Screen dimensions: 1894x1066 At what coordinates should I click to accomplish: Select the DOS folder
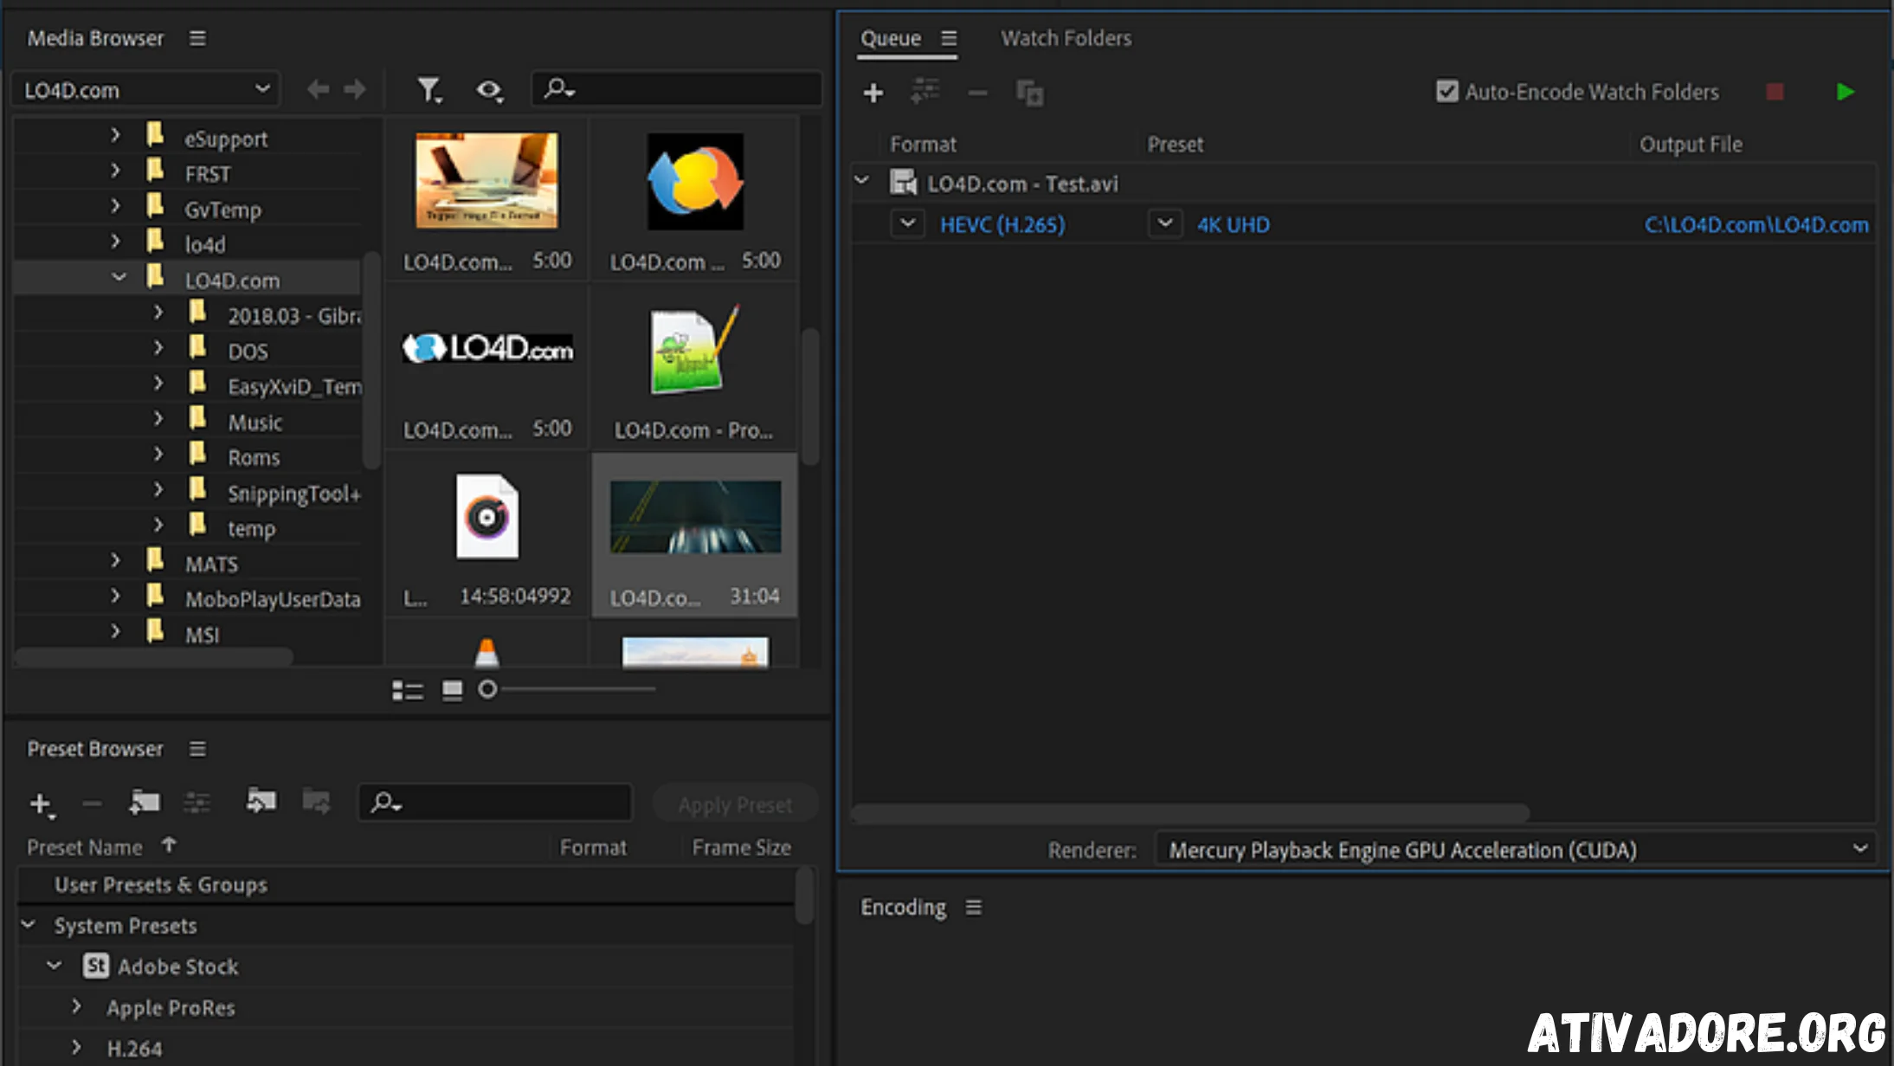point(248,351)
